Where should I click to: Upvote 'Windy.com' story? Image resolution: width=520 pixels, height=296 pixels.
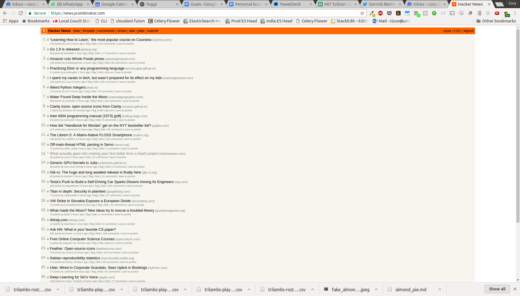[48, 220]
